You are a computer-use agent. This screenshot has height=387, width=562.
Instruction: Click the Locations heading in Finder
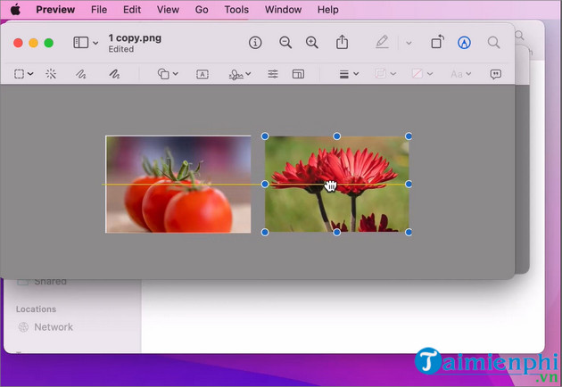point(36,309)
